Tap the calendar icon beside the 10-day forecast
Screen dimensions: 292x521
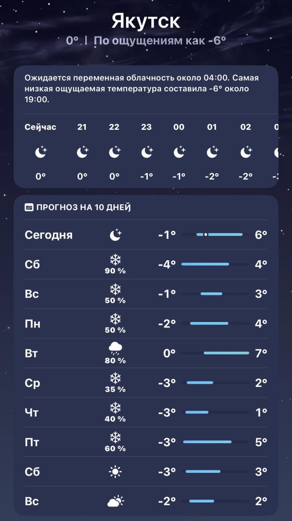click(x=29, y=208)
